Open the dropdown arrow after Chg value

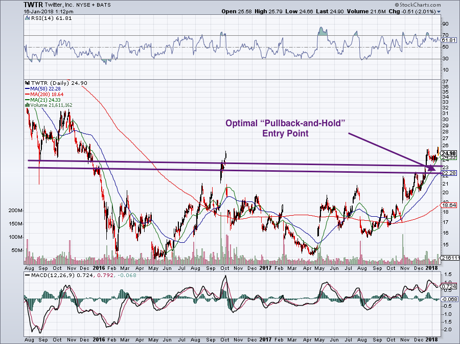click(439, 12)
